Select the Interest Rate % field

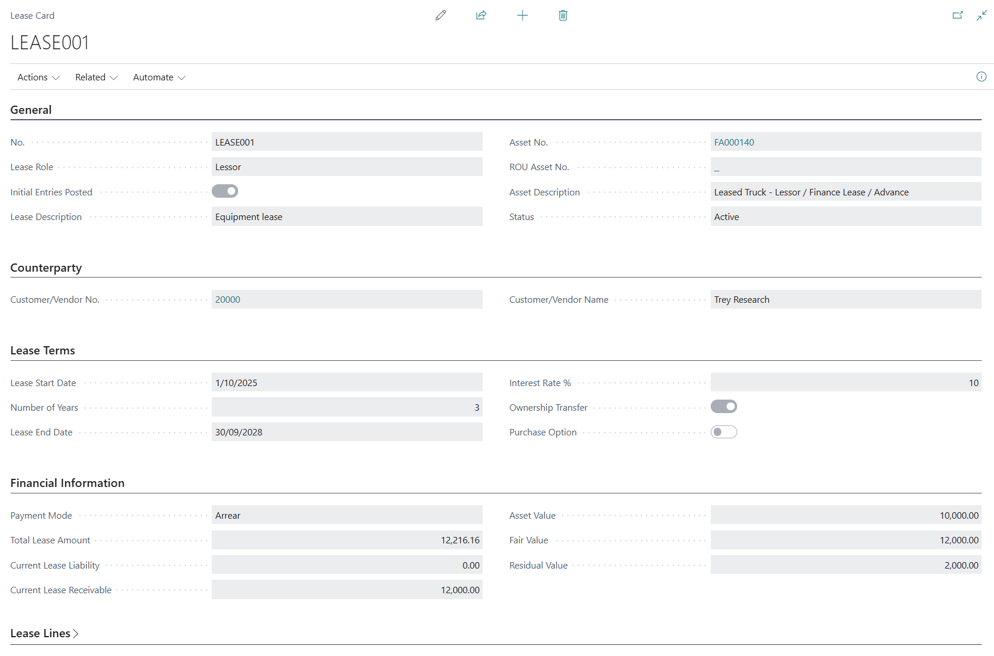pos(845,383)
